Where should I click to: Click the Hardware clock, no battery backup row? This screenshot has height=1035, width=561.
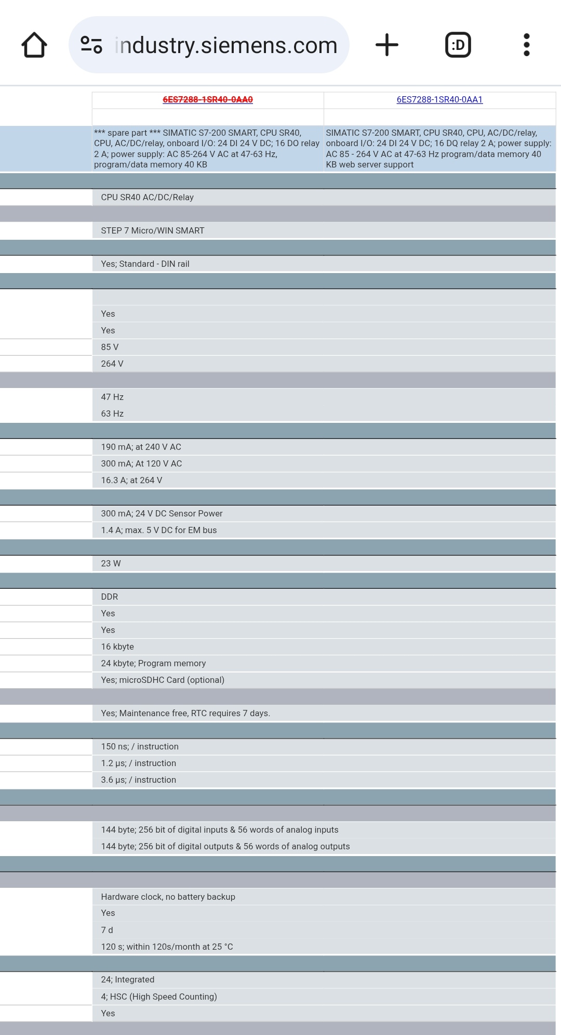pos(324,897)
